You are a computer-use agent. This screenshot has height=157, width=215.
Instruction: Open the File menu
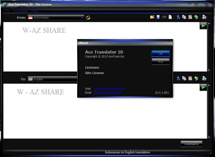coord(7,11)
